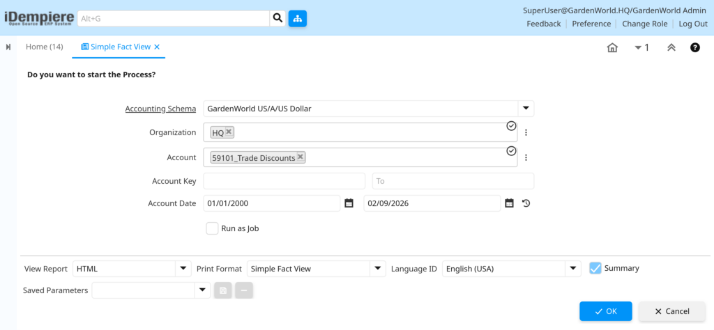This screenshot has height=330, width=714.
Task: Click the Log Out link
Action: 693,24
